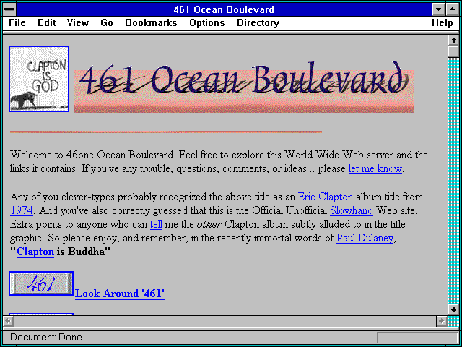The image size is (462, 347).
Task: Click the 'Document: Done' status text
Action: (46, 338)
